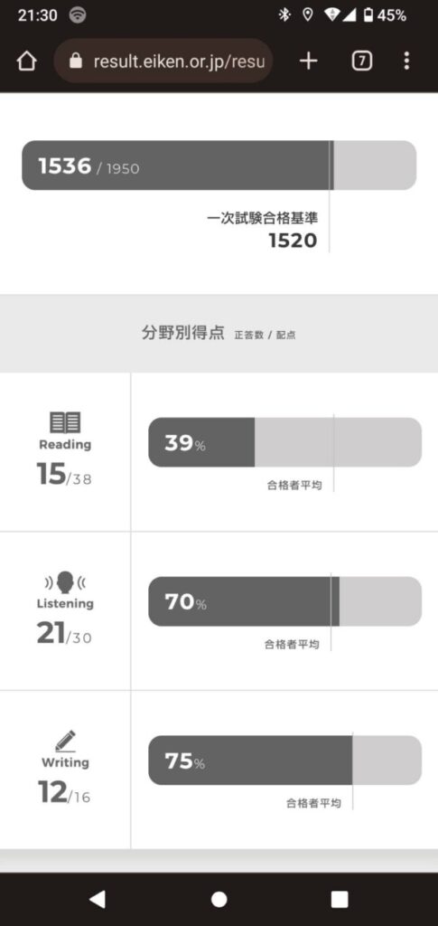This screenshot has height=926, width=438.
Task: Click the Reading open-book icon
Action: pyautogui.click(x=65, y=422)
